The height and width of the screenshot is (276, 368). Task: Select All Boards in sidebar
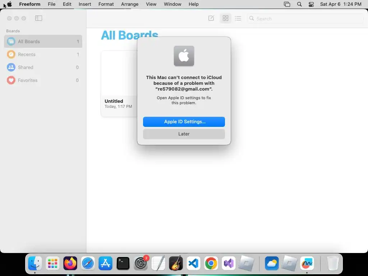[43, 41]
